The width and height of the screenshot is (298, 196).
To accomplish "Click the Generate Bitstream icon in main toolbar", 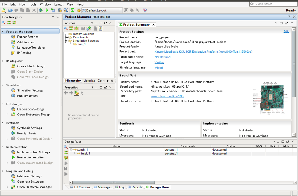I will [x=53, y=10].
